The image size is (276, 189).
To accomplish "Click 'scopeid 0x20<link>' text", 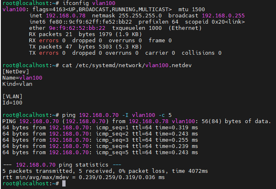I will pos(215,22).
